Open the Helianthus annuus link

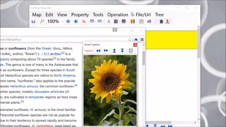tap(24, 86)
